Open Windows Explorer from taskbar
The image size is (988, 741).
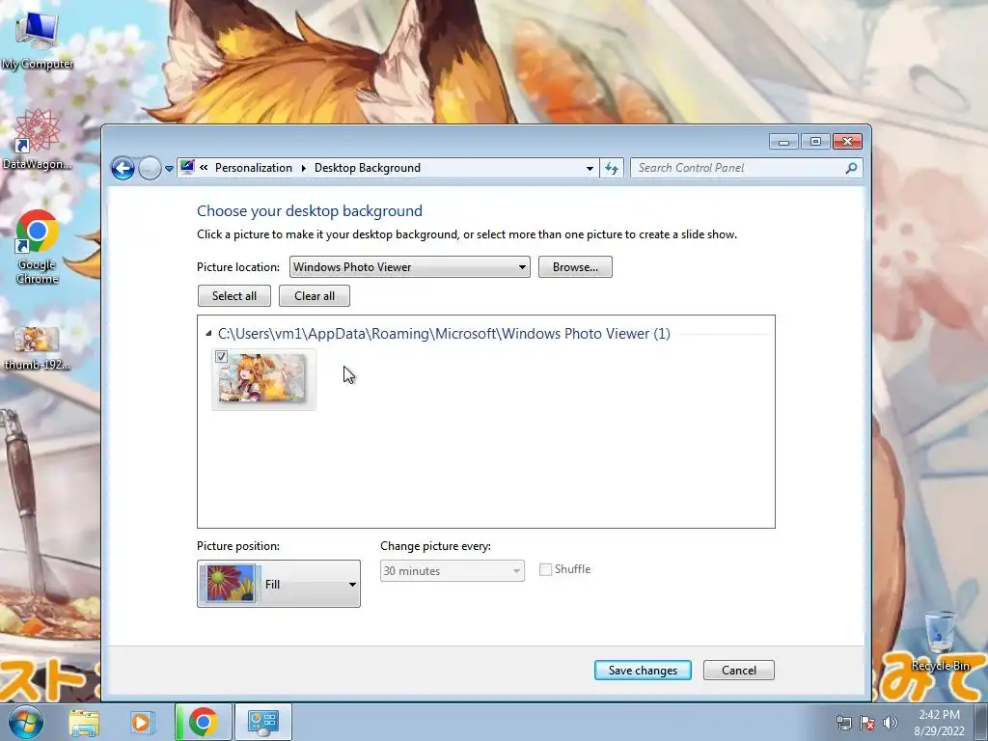(x=85, y=722)
